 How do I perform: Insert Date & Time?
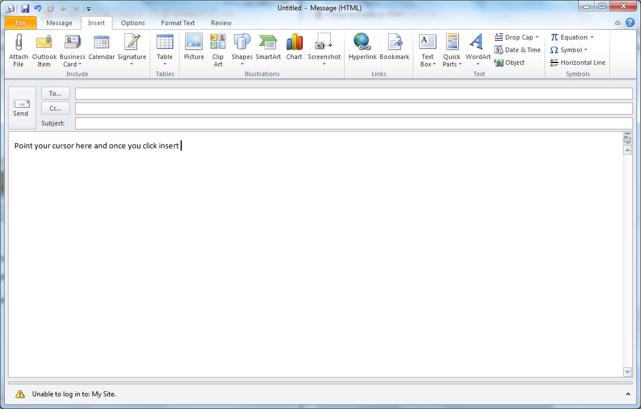tap(518, 50)
